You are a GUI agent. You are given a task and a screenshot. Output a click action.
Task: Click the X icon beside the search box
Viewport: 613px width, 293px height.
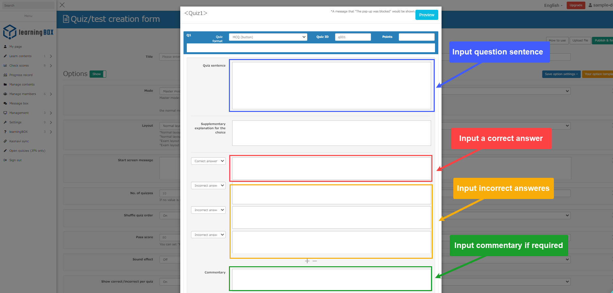point(62,5)
